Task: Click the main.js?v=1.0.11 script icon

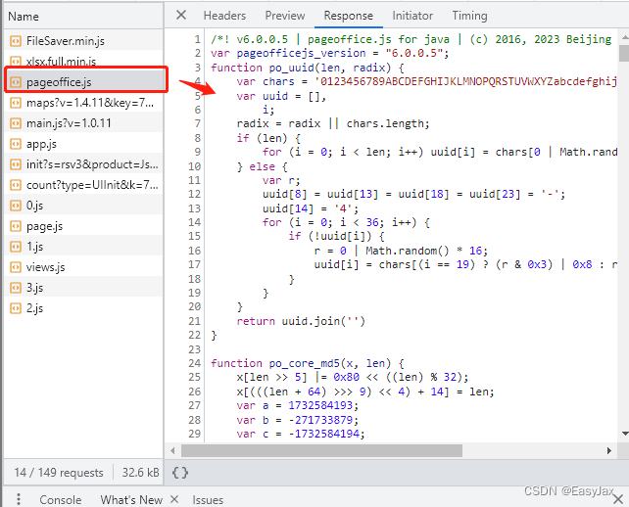Action: click(x=16, y=123)
